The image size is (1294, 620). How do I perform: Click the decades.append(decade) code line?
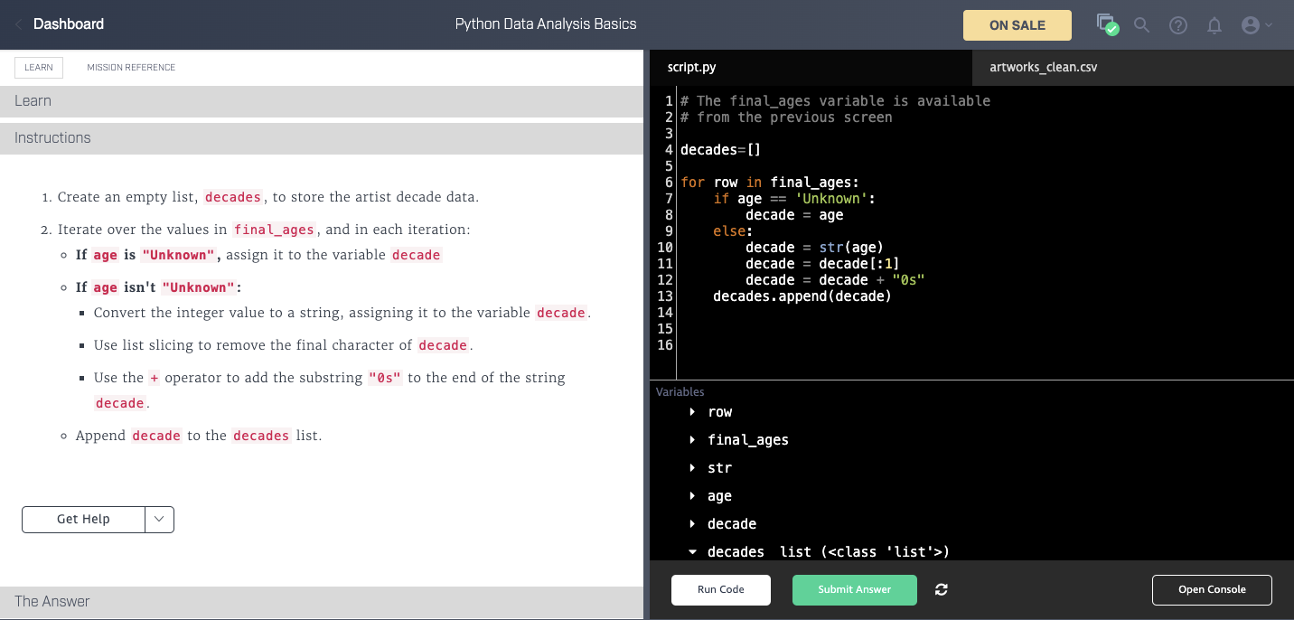(x=802, y=296)
